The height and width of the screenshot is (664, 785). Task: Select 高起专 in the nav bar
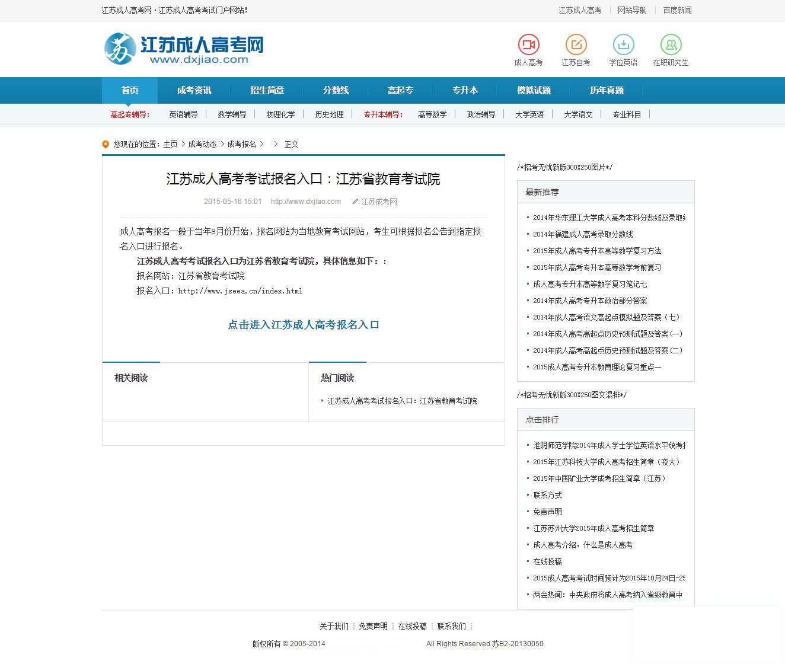click(x=400, y=90)
